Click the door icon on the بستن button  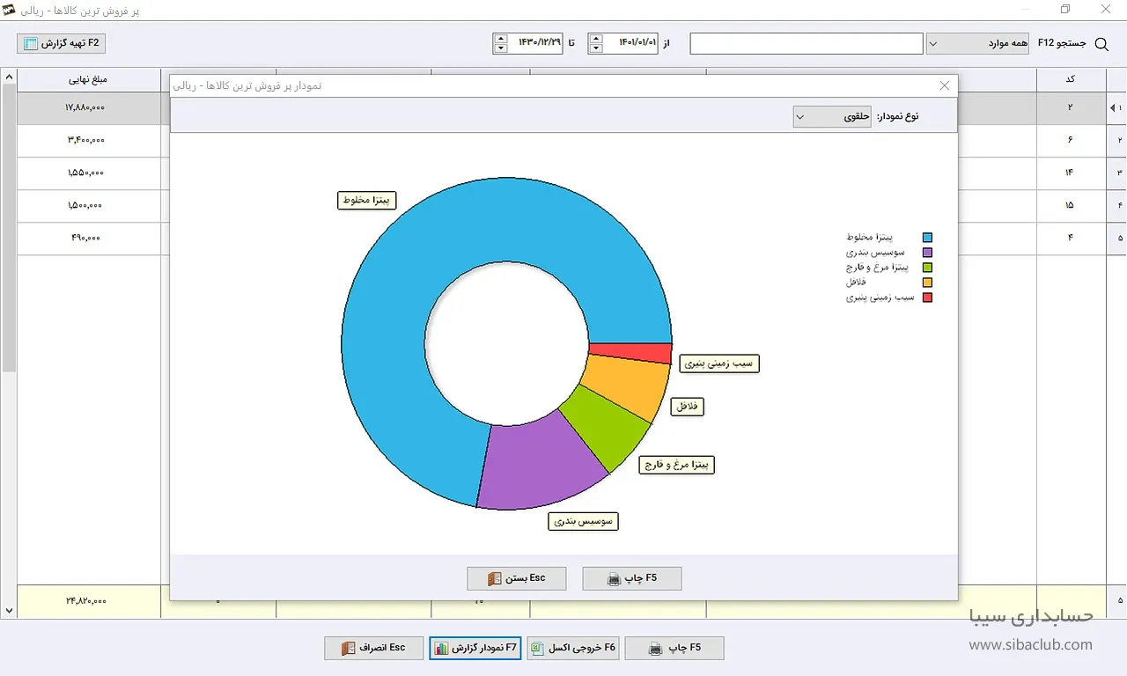point(493,579)
